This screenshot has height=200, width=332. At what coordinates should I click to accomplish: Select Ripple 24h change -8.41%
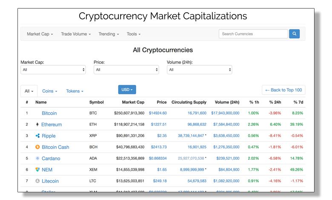[275, 136]
